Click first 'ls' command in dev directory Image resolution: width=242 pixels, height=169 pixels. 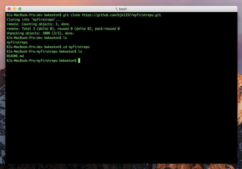65,38
